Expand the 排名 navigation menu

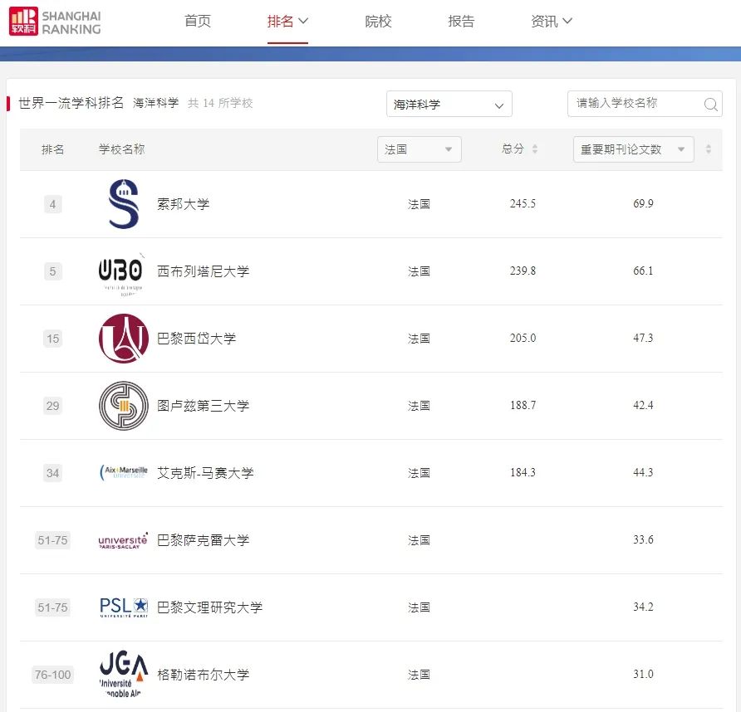pos(287,22)
